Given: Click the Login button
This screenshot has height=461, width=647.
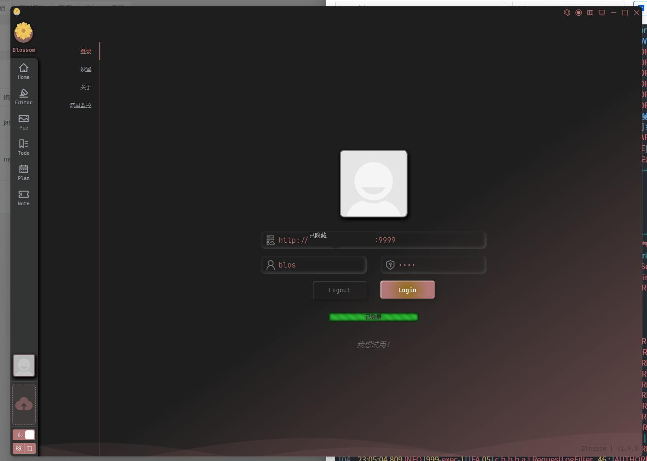Looking at the screenshot, I should pyautogui.click(x=408, y=290).
